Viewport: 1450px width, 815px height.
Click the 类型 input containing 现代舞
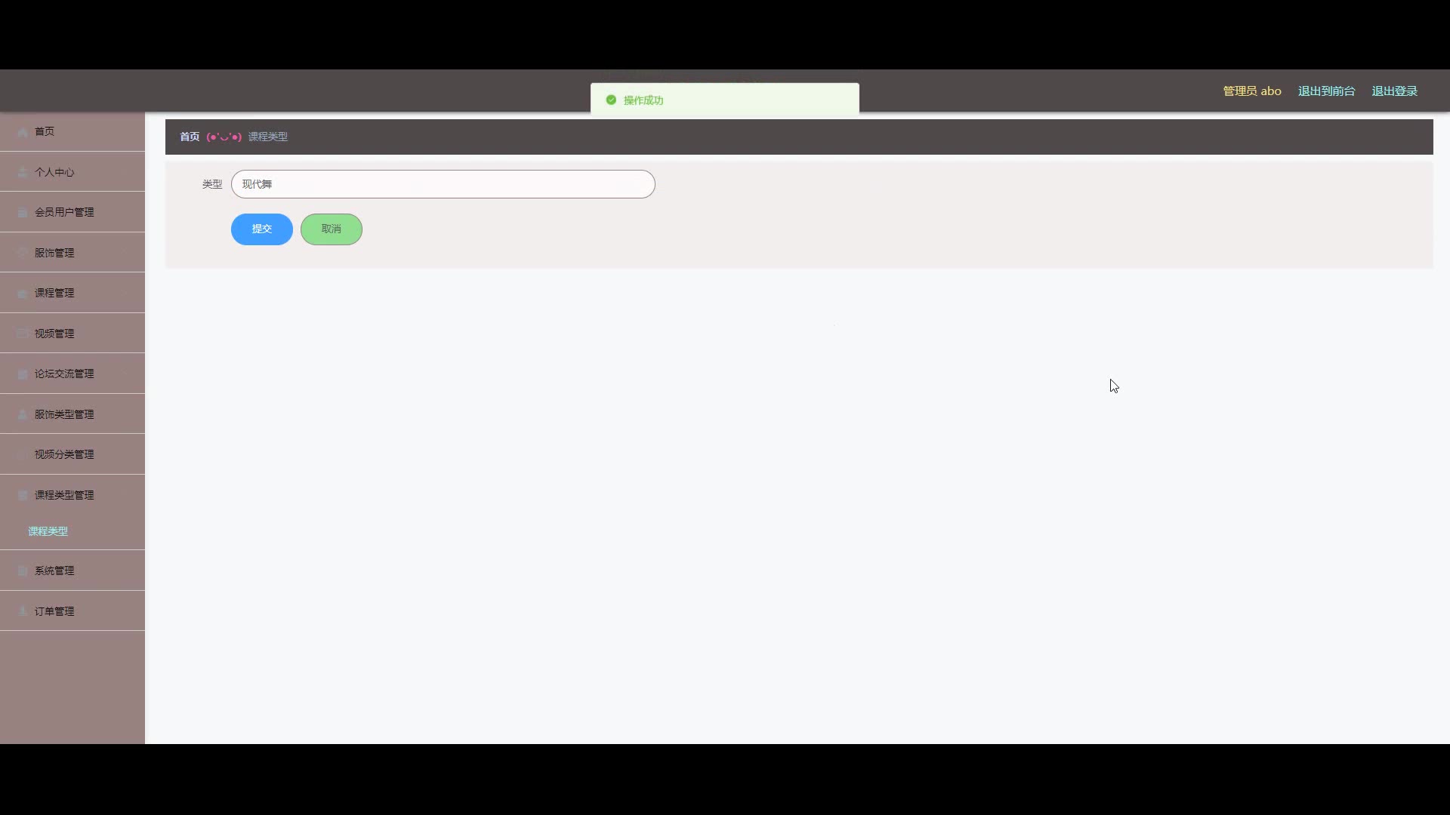443,184
